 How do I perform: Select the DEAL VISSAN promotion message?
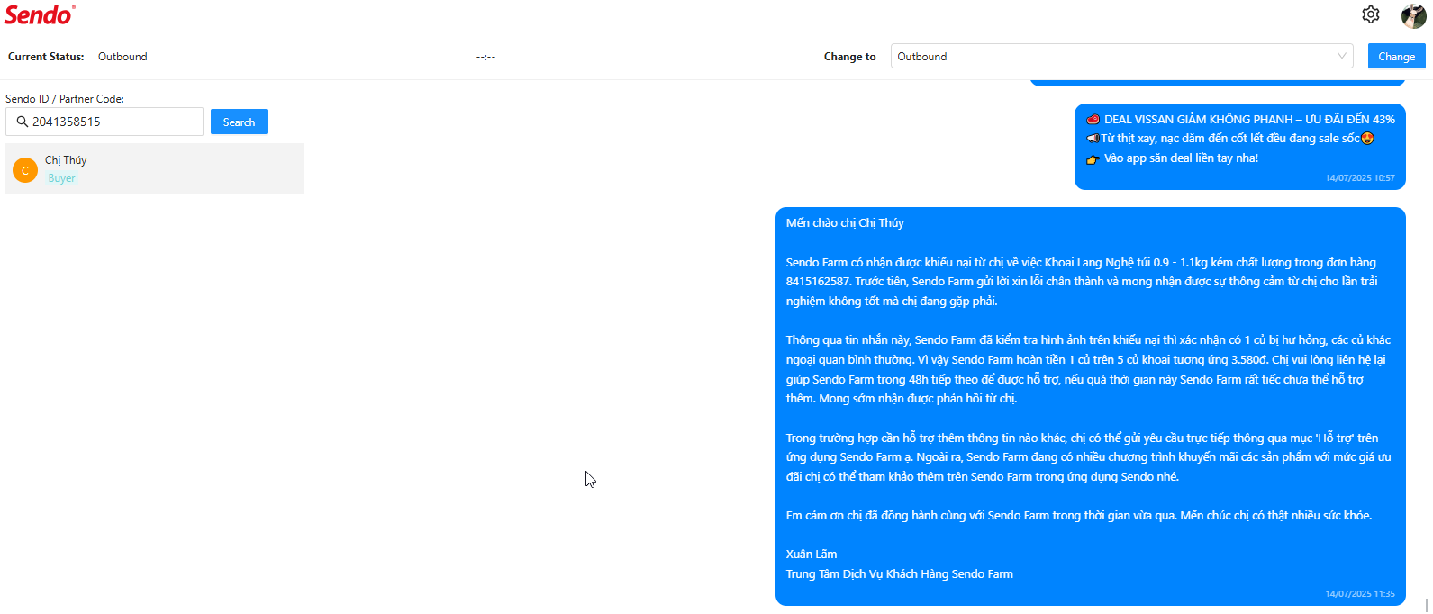(x=1240, y=147)
